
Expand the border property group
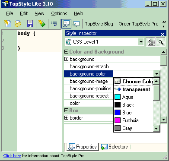coord(66,118)
